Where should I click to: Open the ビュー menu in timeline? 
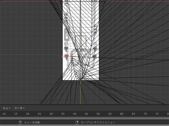[7, 108]
